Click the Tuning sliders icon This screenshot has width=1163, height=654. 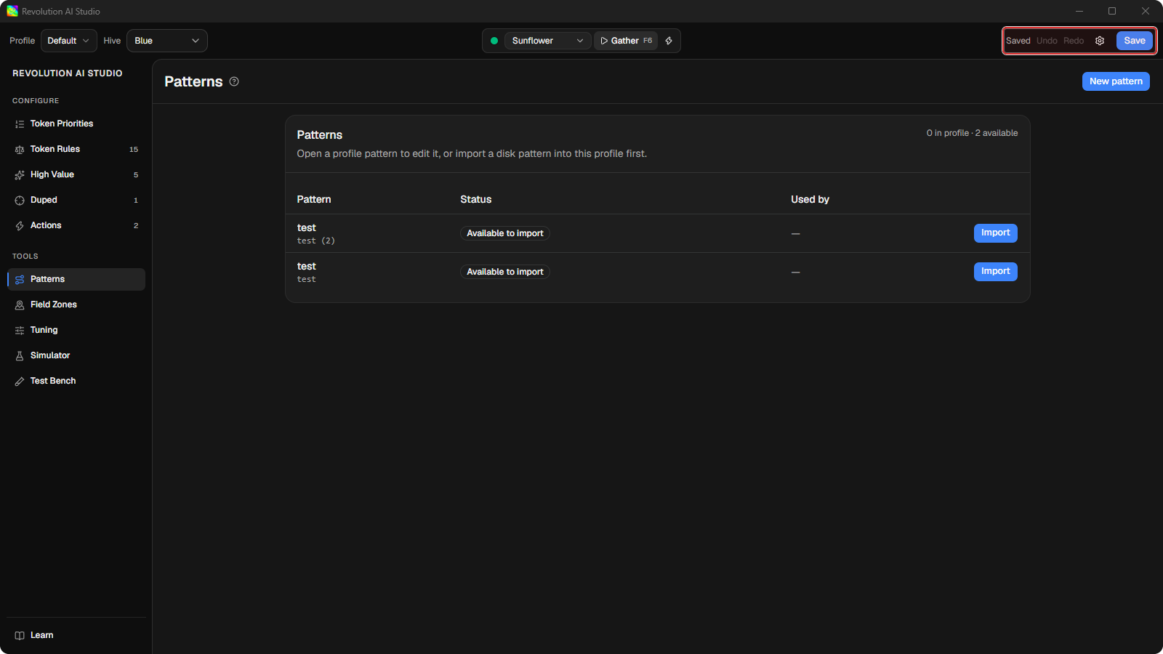point(20,331)
